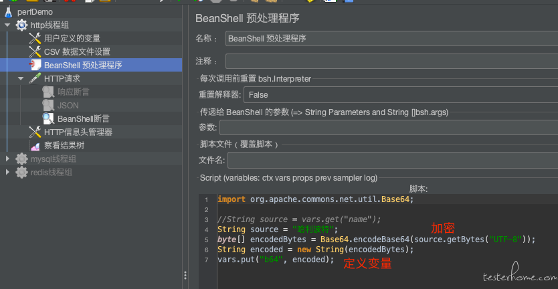558x289 pixels.
Task: Click the grey gear icon of mysql线程组
Action: pyautogui.click(x=22, y=159)
